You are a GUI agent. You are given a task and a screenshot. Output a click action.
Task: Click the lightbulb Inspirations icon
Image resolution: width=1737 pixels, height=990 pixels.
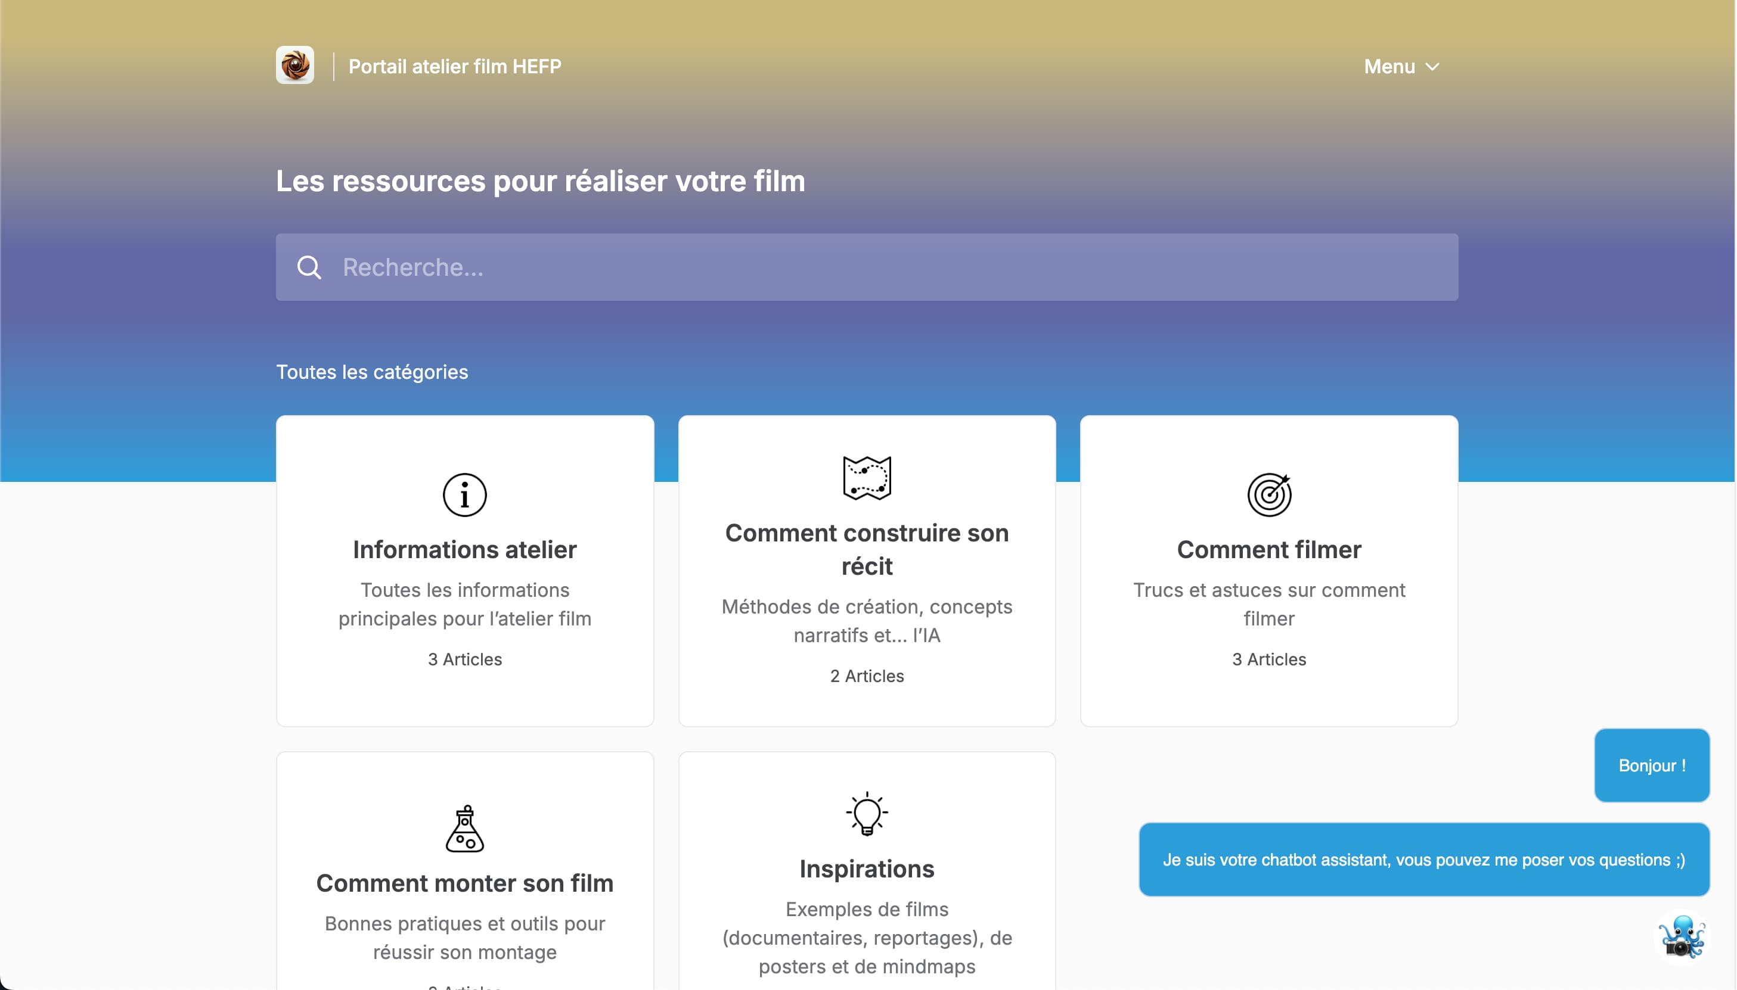tap(866, 813)
